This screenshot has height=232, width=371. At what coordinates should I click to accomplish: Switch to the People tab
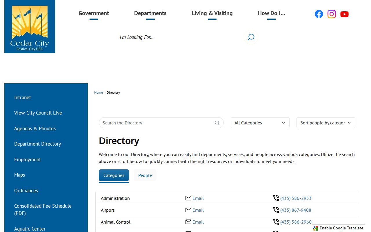click(x=145, y=175)
